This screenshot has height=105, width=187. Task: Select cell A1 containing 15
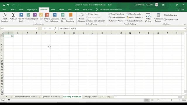coord(8,36)
